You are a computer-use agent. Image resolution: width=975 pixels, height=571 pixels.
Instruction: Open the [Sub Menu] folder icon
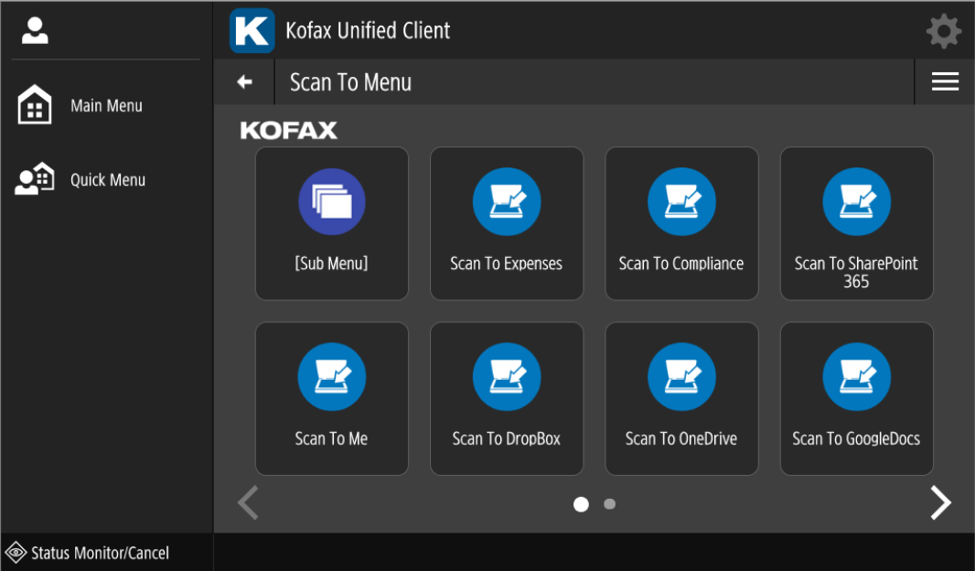(x=331, y=203)
